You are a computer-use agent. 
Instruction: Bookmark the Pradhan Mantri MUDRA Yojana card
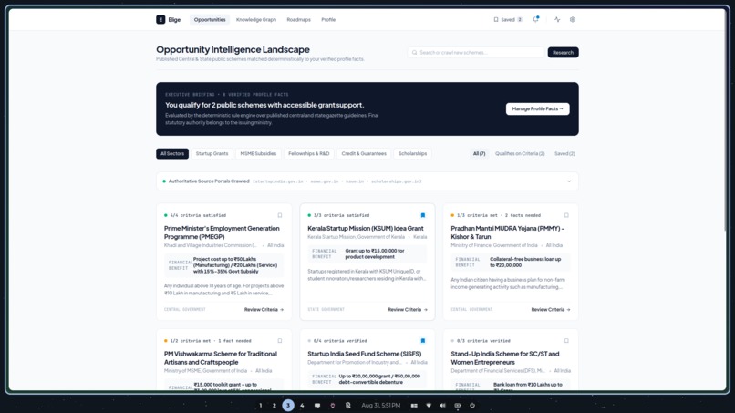click(x=566, y=216)
